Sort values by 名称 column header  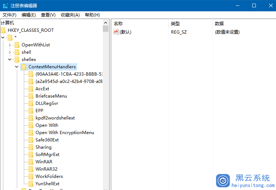click(x=118, y=23)
